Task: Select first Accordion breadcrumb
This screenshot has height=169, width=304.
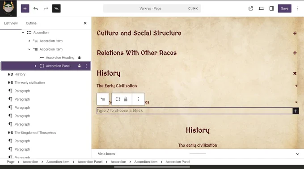Action: click(30, 162)
